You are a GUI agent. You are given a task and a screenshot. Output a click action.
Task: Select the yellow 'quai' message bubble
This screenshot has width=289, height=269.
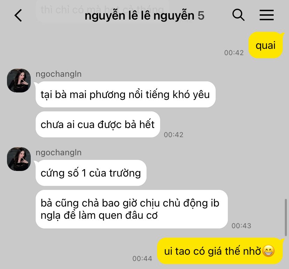(265, 45)
